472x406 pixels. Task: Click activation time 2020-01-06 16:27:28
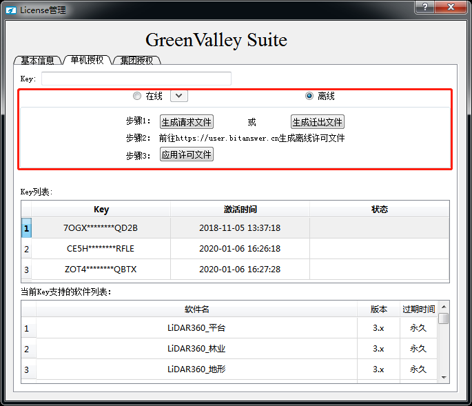click(x=240, y=270)
